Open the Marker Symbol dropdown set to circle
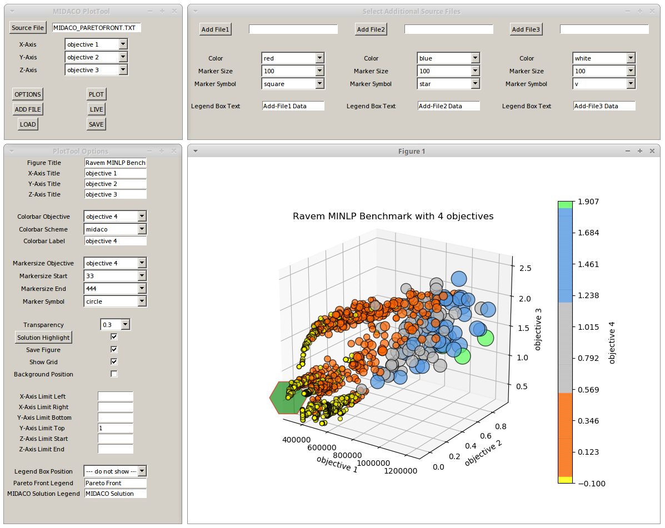The height and width of the screenshot is (528, 665). 116,301
